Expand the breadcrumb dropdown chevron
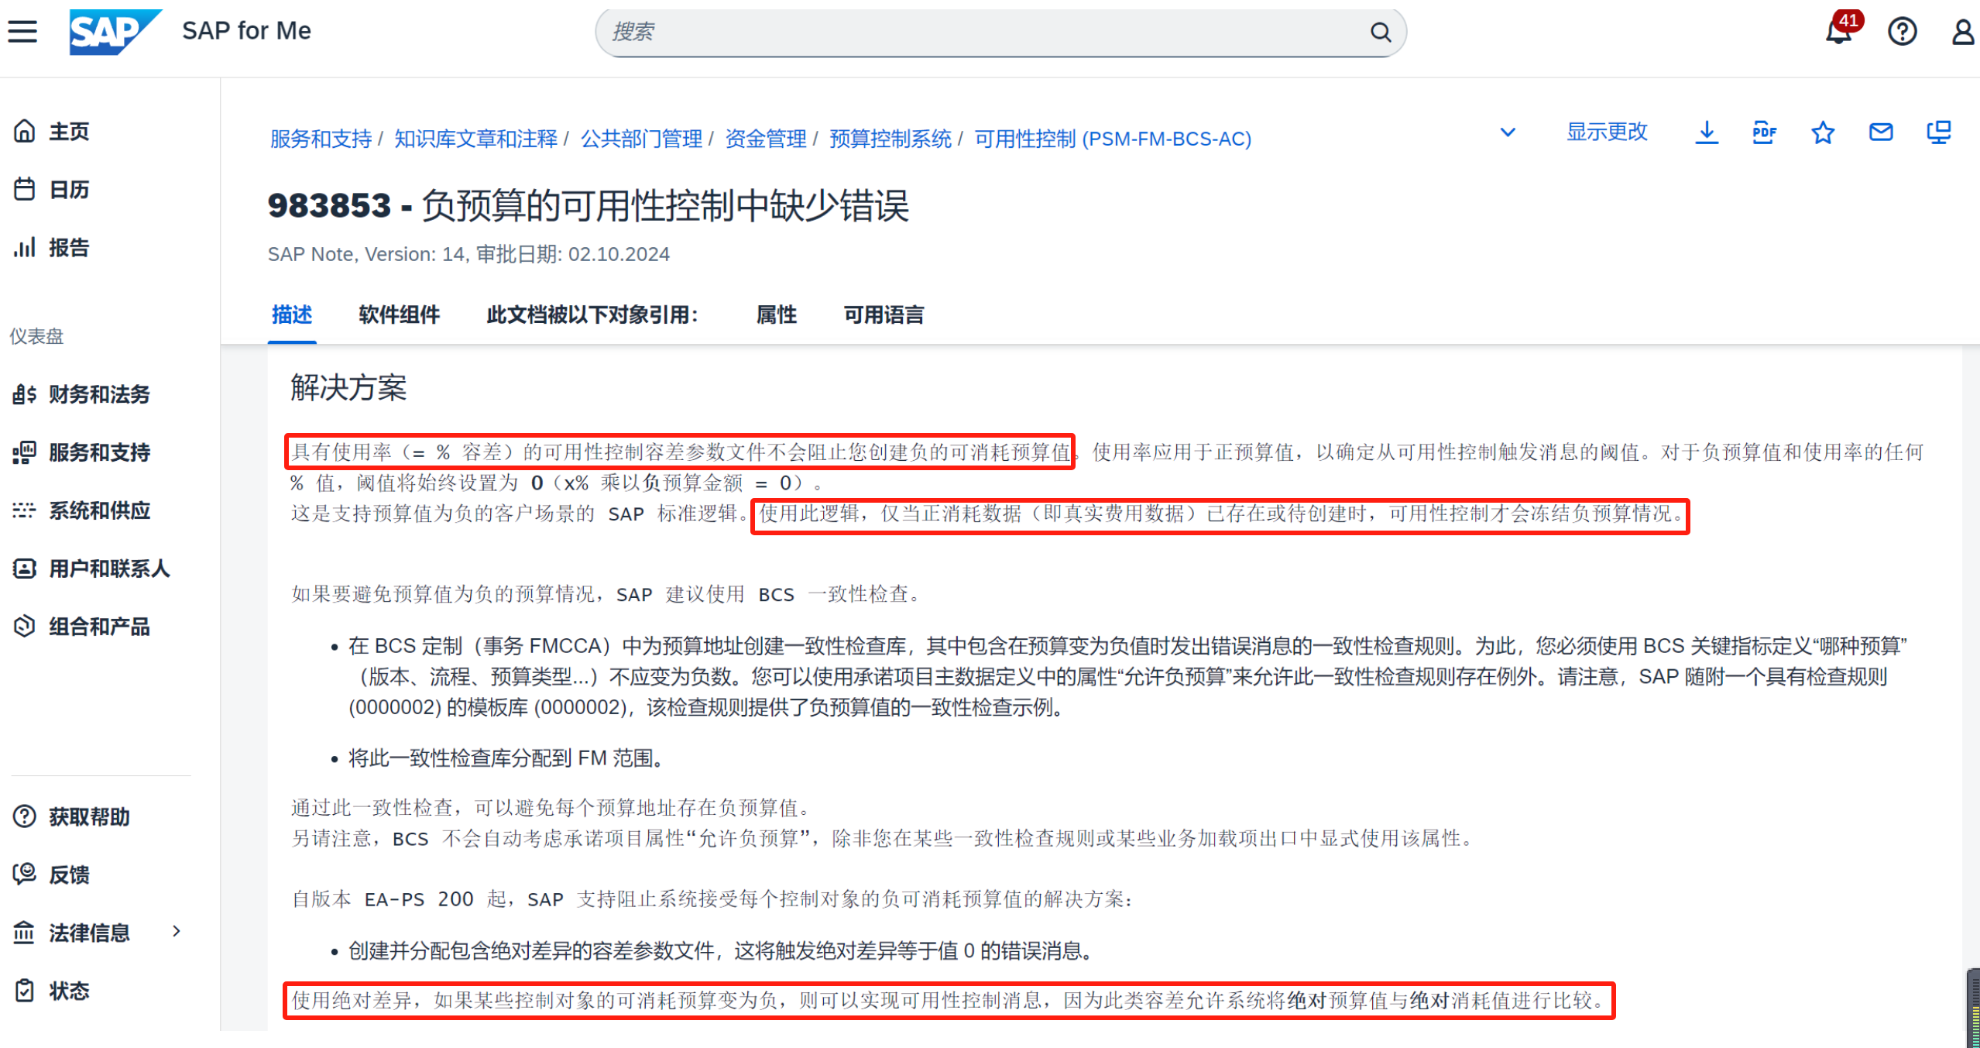Viewport: 1980px width, 1048px height. pos(1507,132)
